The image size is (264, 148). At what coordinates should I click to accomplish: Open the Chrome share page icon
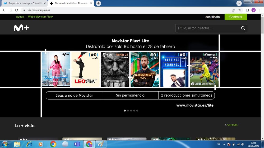233,10
